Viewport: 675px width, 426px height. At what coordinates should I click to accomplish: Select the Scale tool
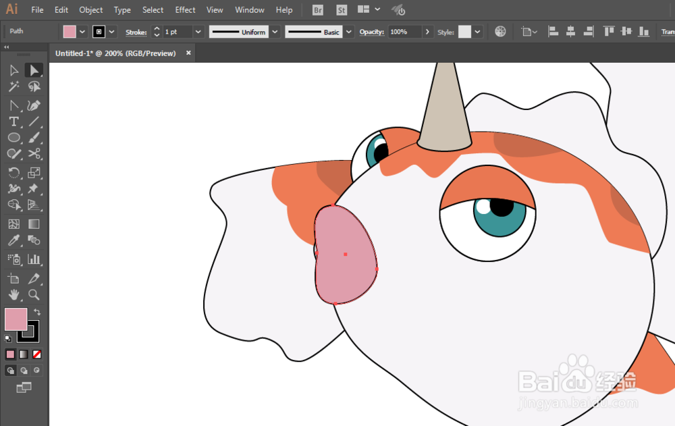[34, 173]
